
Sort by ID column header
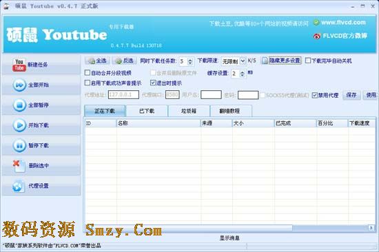click(101, 123)
